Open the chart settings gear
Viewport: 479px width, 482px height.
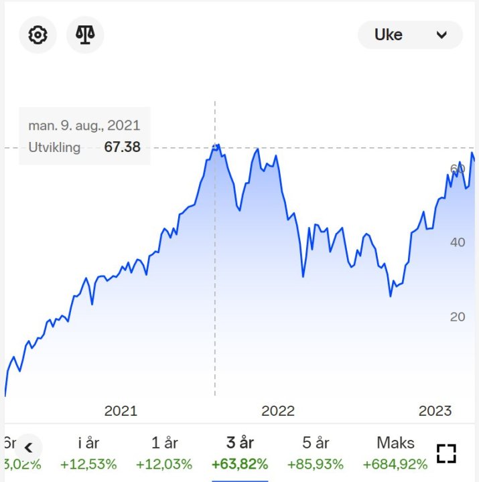pos(38,35)
